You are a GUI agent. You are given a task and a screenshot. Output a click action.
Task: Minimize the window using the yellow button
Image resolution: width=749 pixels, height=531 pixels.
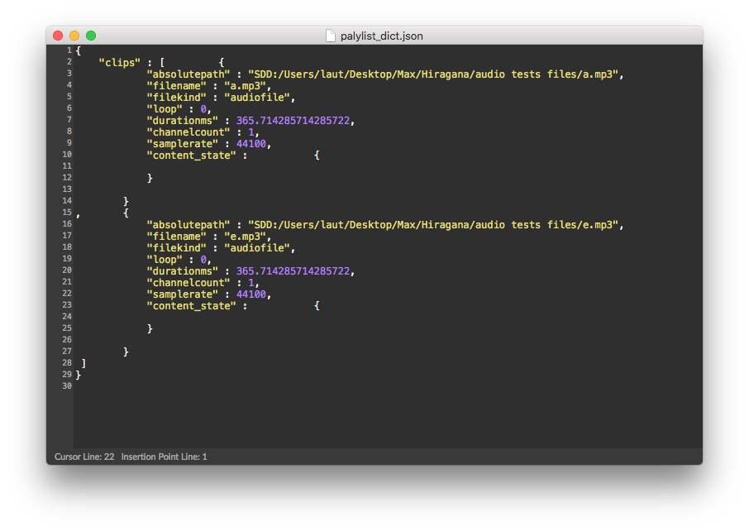[x=74, y=36]
